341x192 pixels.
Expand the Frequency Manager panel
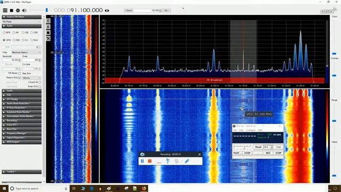[21, 133]
